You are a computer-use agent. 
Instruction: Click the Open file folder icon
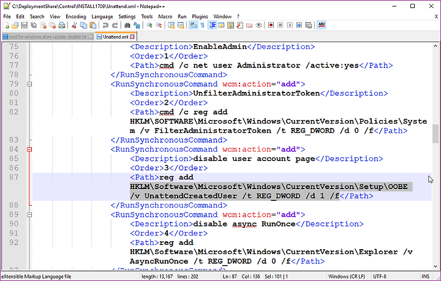click(x=15, y=26)
